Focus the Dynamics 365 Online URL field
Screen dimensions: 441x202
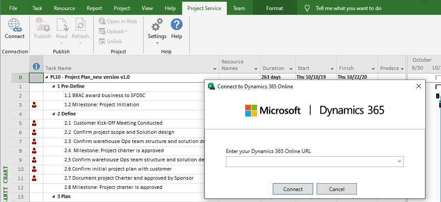pyautogui.click(x=314, y=161)
